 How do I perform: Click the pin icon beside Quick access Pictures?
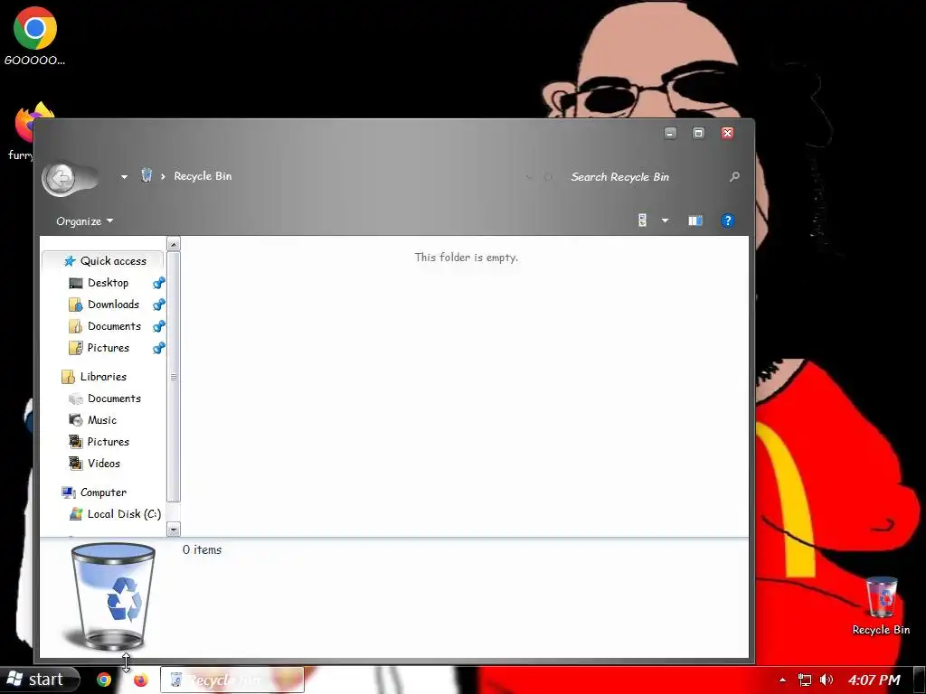click(x=159, y=348)
